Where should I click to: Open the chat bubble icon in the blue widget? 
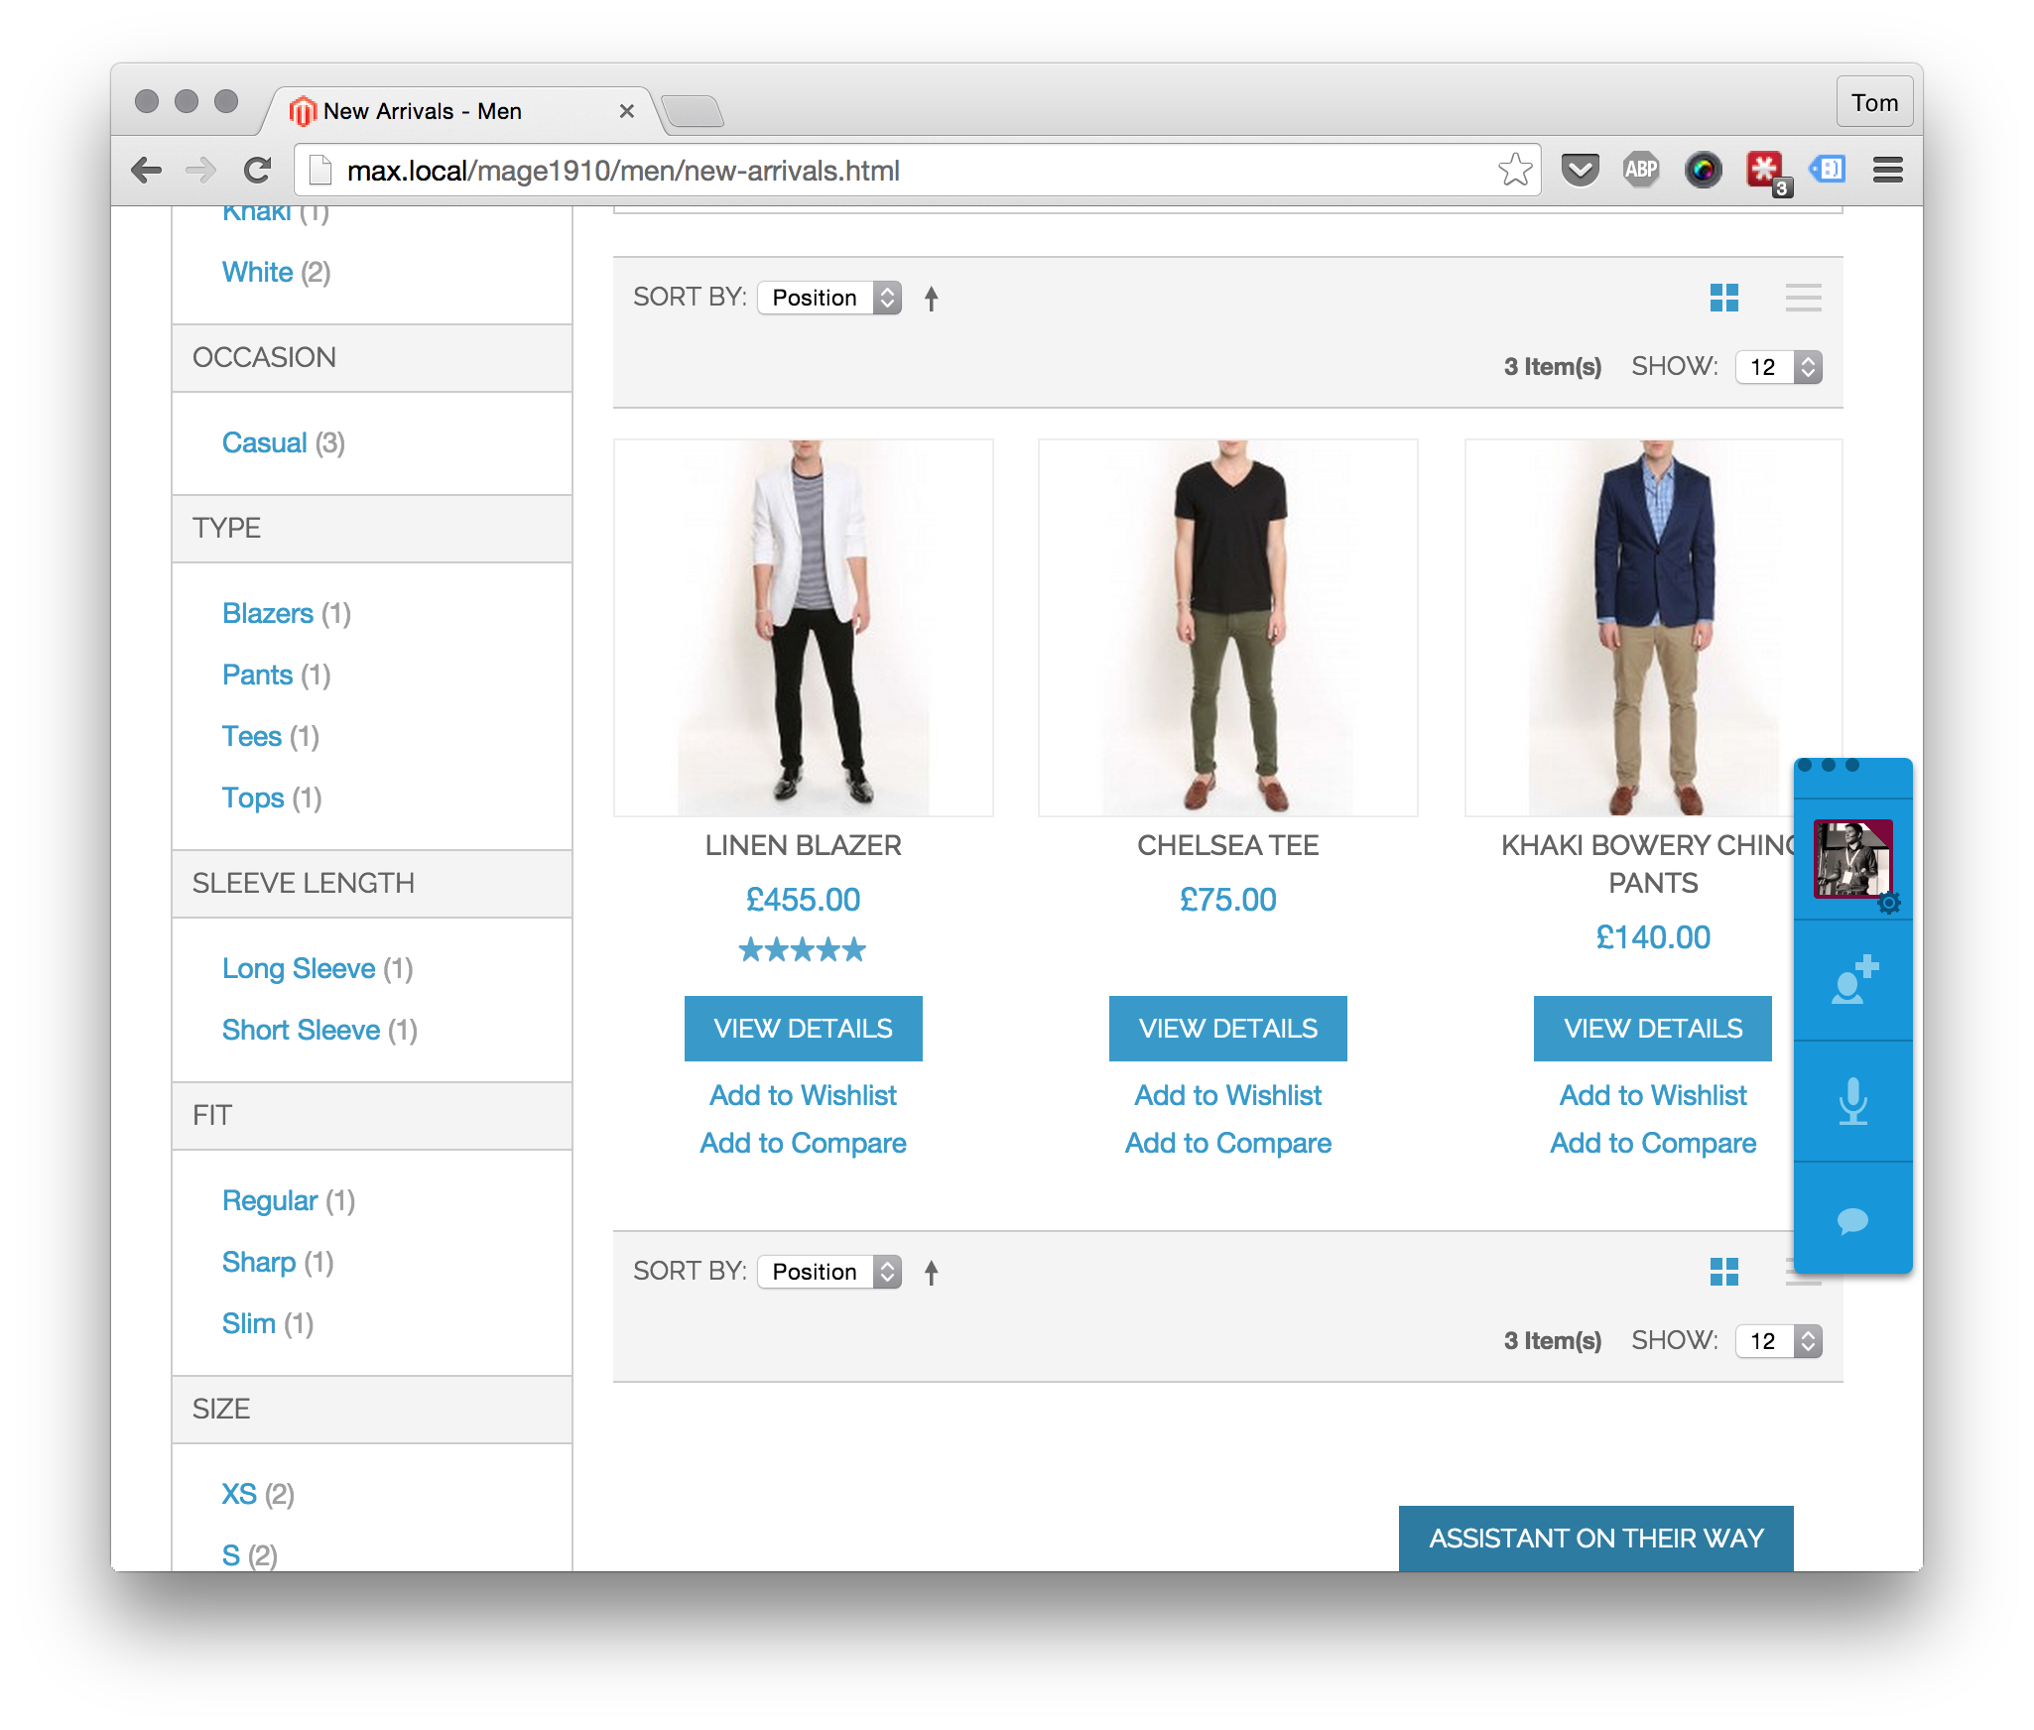[1852, 1220]
